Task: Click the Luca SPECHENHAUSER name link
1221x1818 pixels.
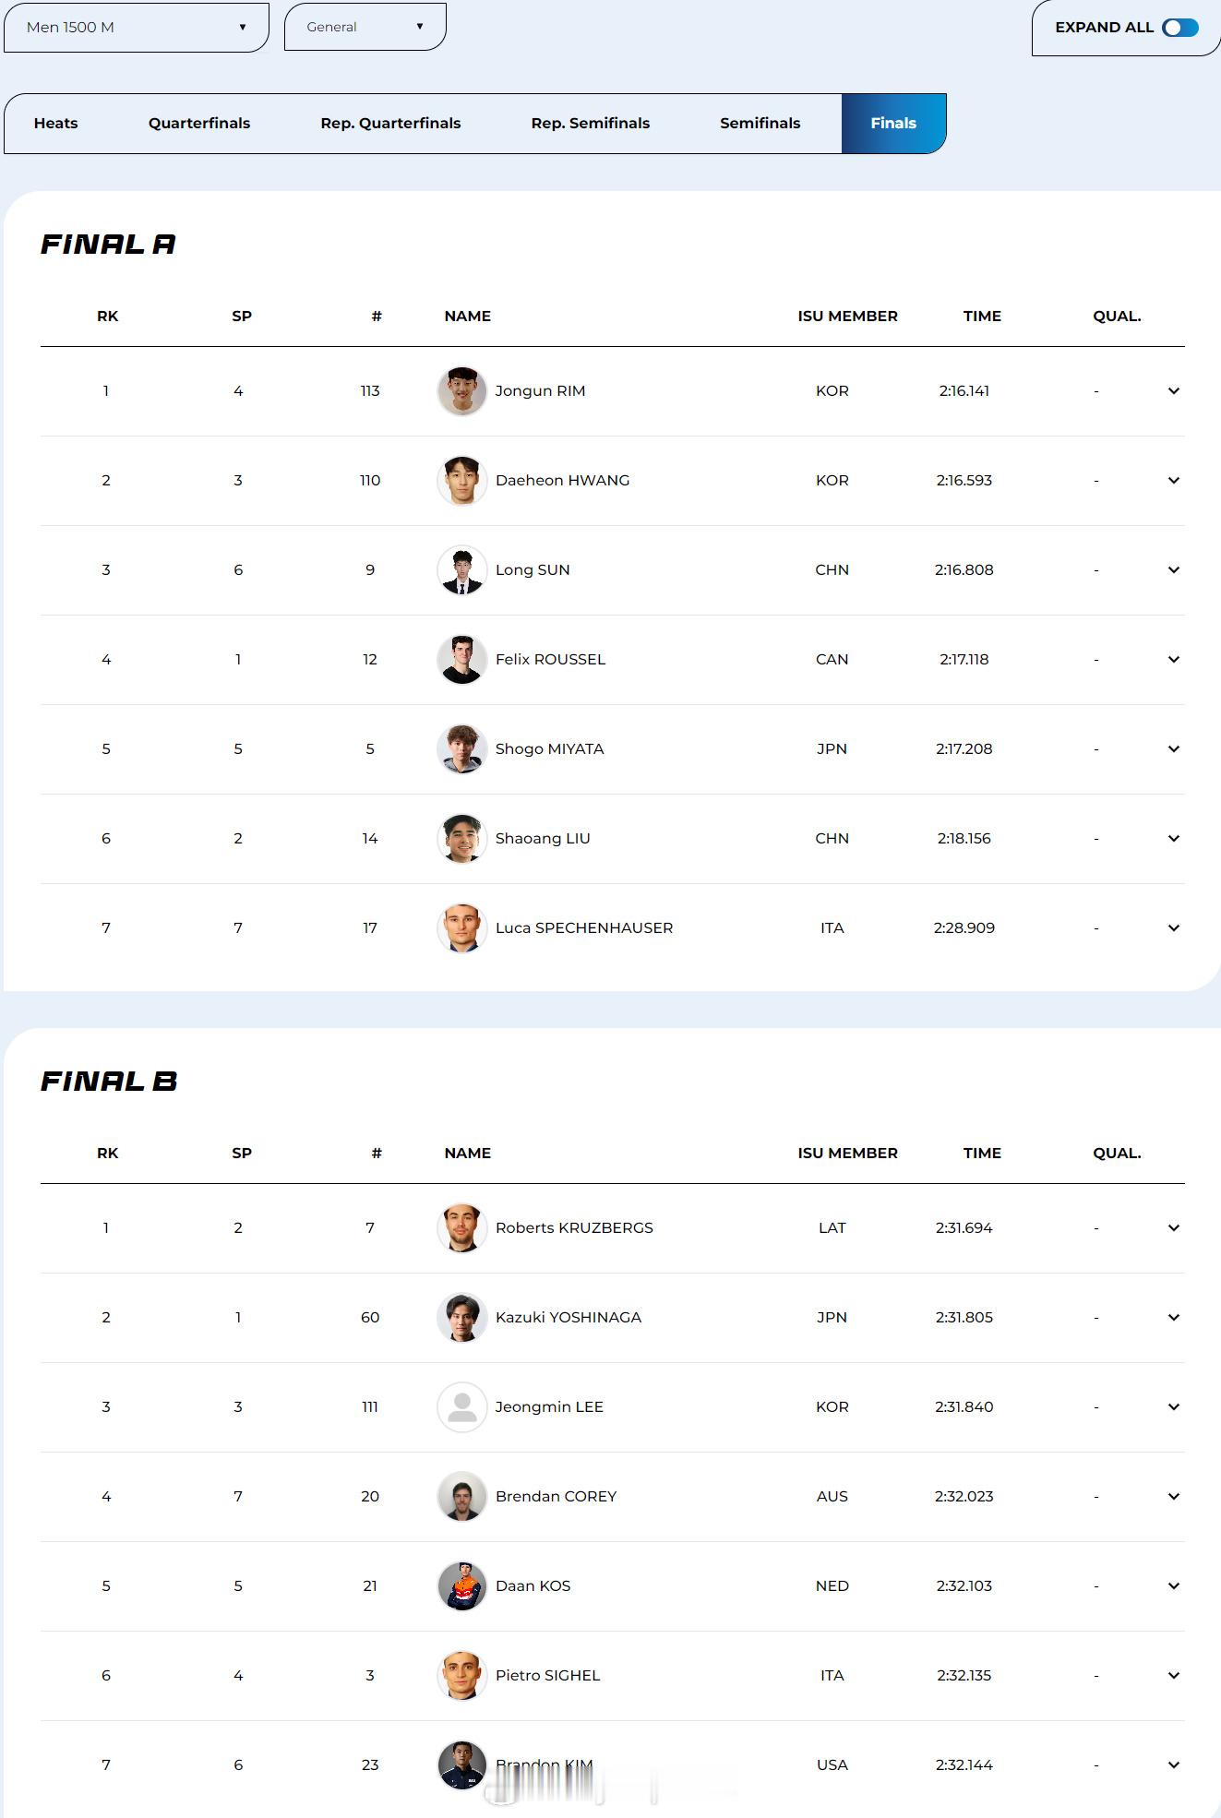Action: click(x=583, y=928)
